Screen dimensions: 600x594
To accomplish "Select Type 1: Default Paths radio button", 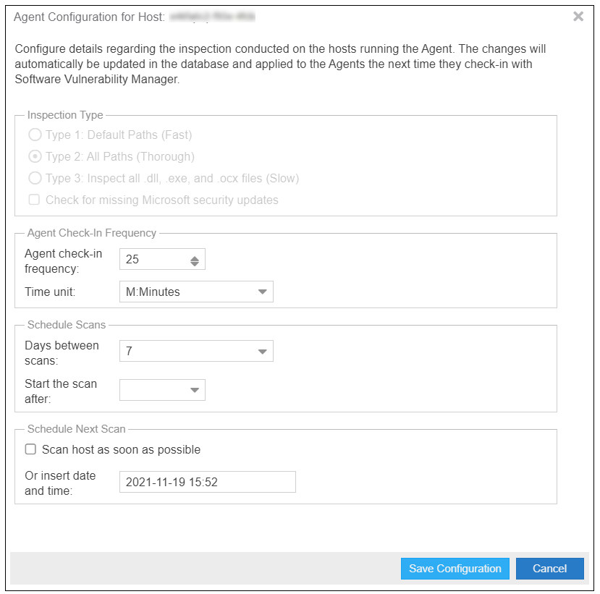I will pyautogui.click(x=34, y=135).
